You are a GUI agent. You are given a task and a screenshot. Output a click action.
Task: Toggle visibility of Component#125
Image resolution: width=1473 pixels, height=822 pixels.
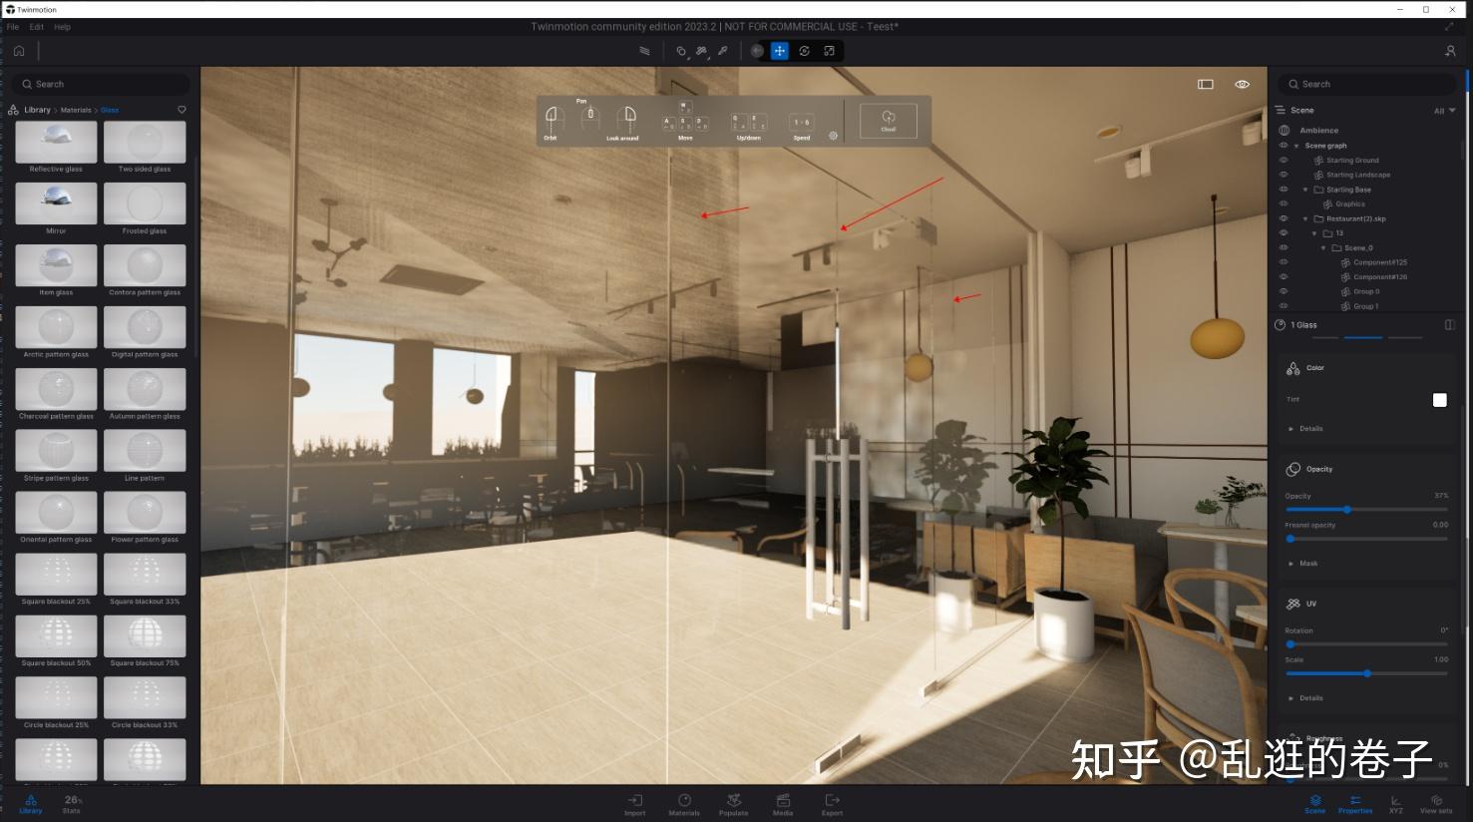(x=1284, y=261)
